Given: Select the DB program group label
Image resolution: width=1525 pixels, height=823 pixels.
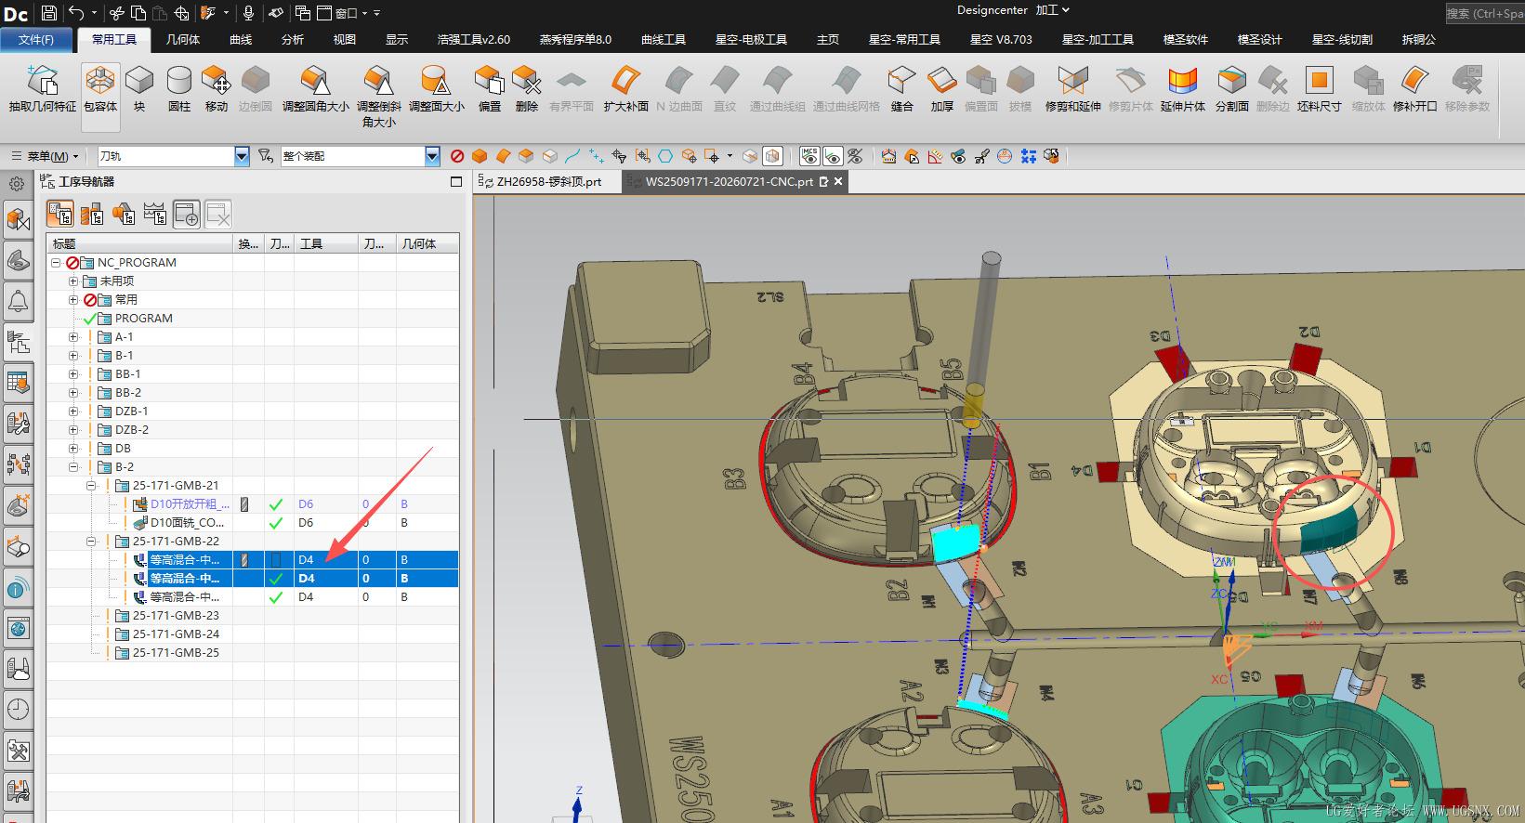Looking at the screenshot, I should pos(123,449).
